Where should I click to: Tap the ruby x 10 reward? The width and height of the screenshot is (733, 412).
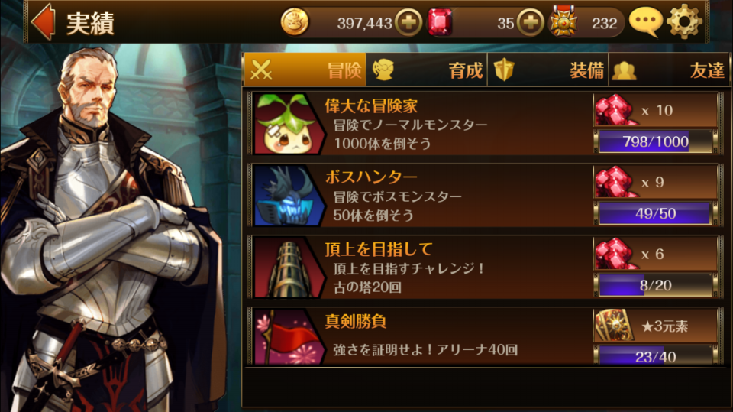click(x=655, y=111)
